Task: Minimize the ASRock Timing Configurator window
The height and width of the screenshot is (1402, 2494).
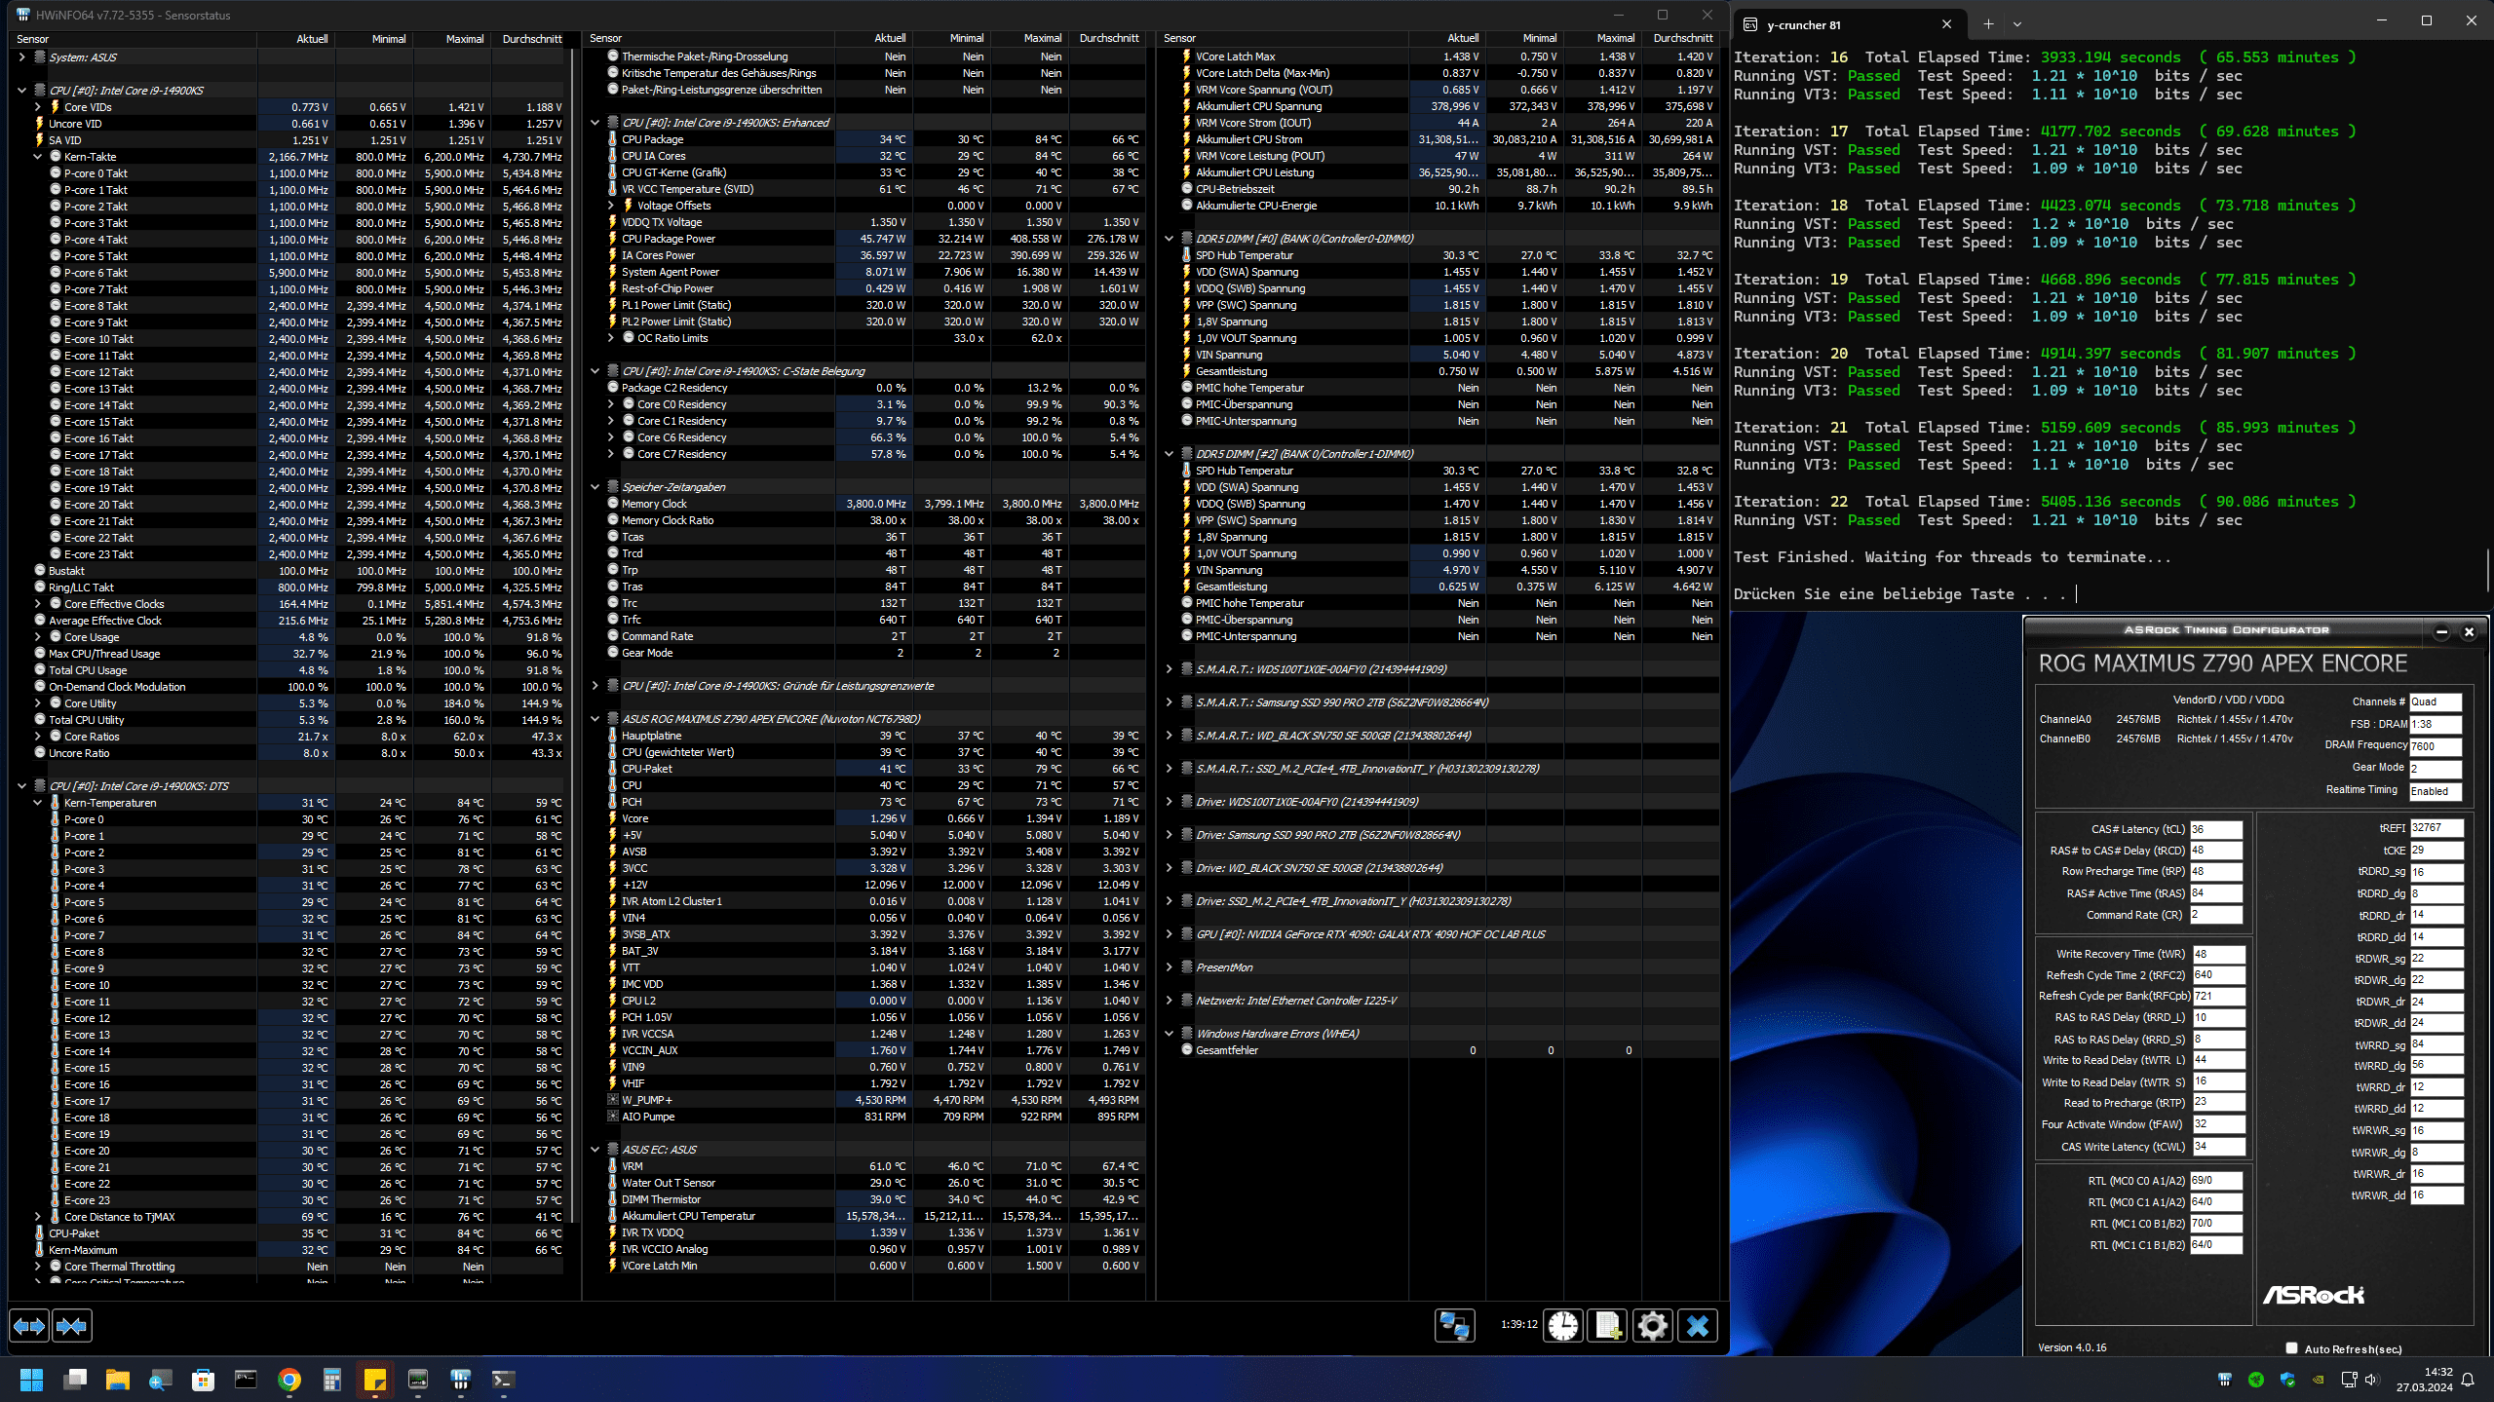Action: pyautogui.click(x=2441, y=631)
